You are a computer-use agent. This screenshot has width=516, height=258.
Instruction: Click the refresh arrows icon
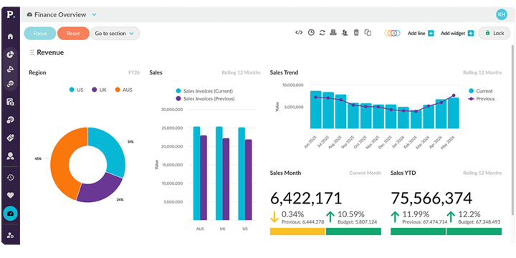pos(322,32)
